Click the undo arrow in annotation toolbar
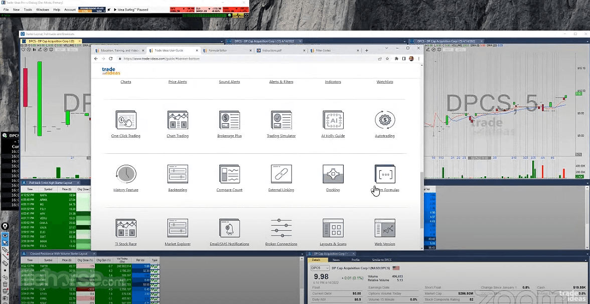 click(x=5, y=277)
